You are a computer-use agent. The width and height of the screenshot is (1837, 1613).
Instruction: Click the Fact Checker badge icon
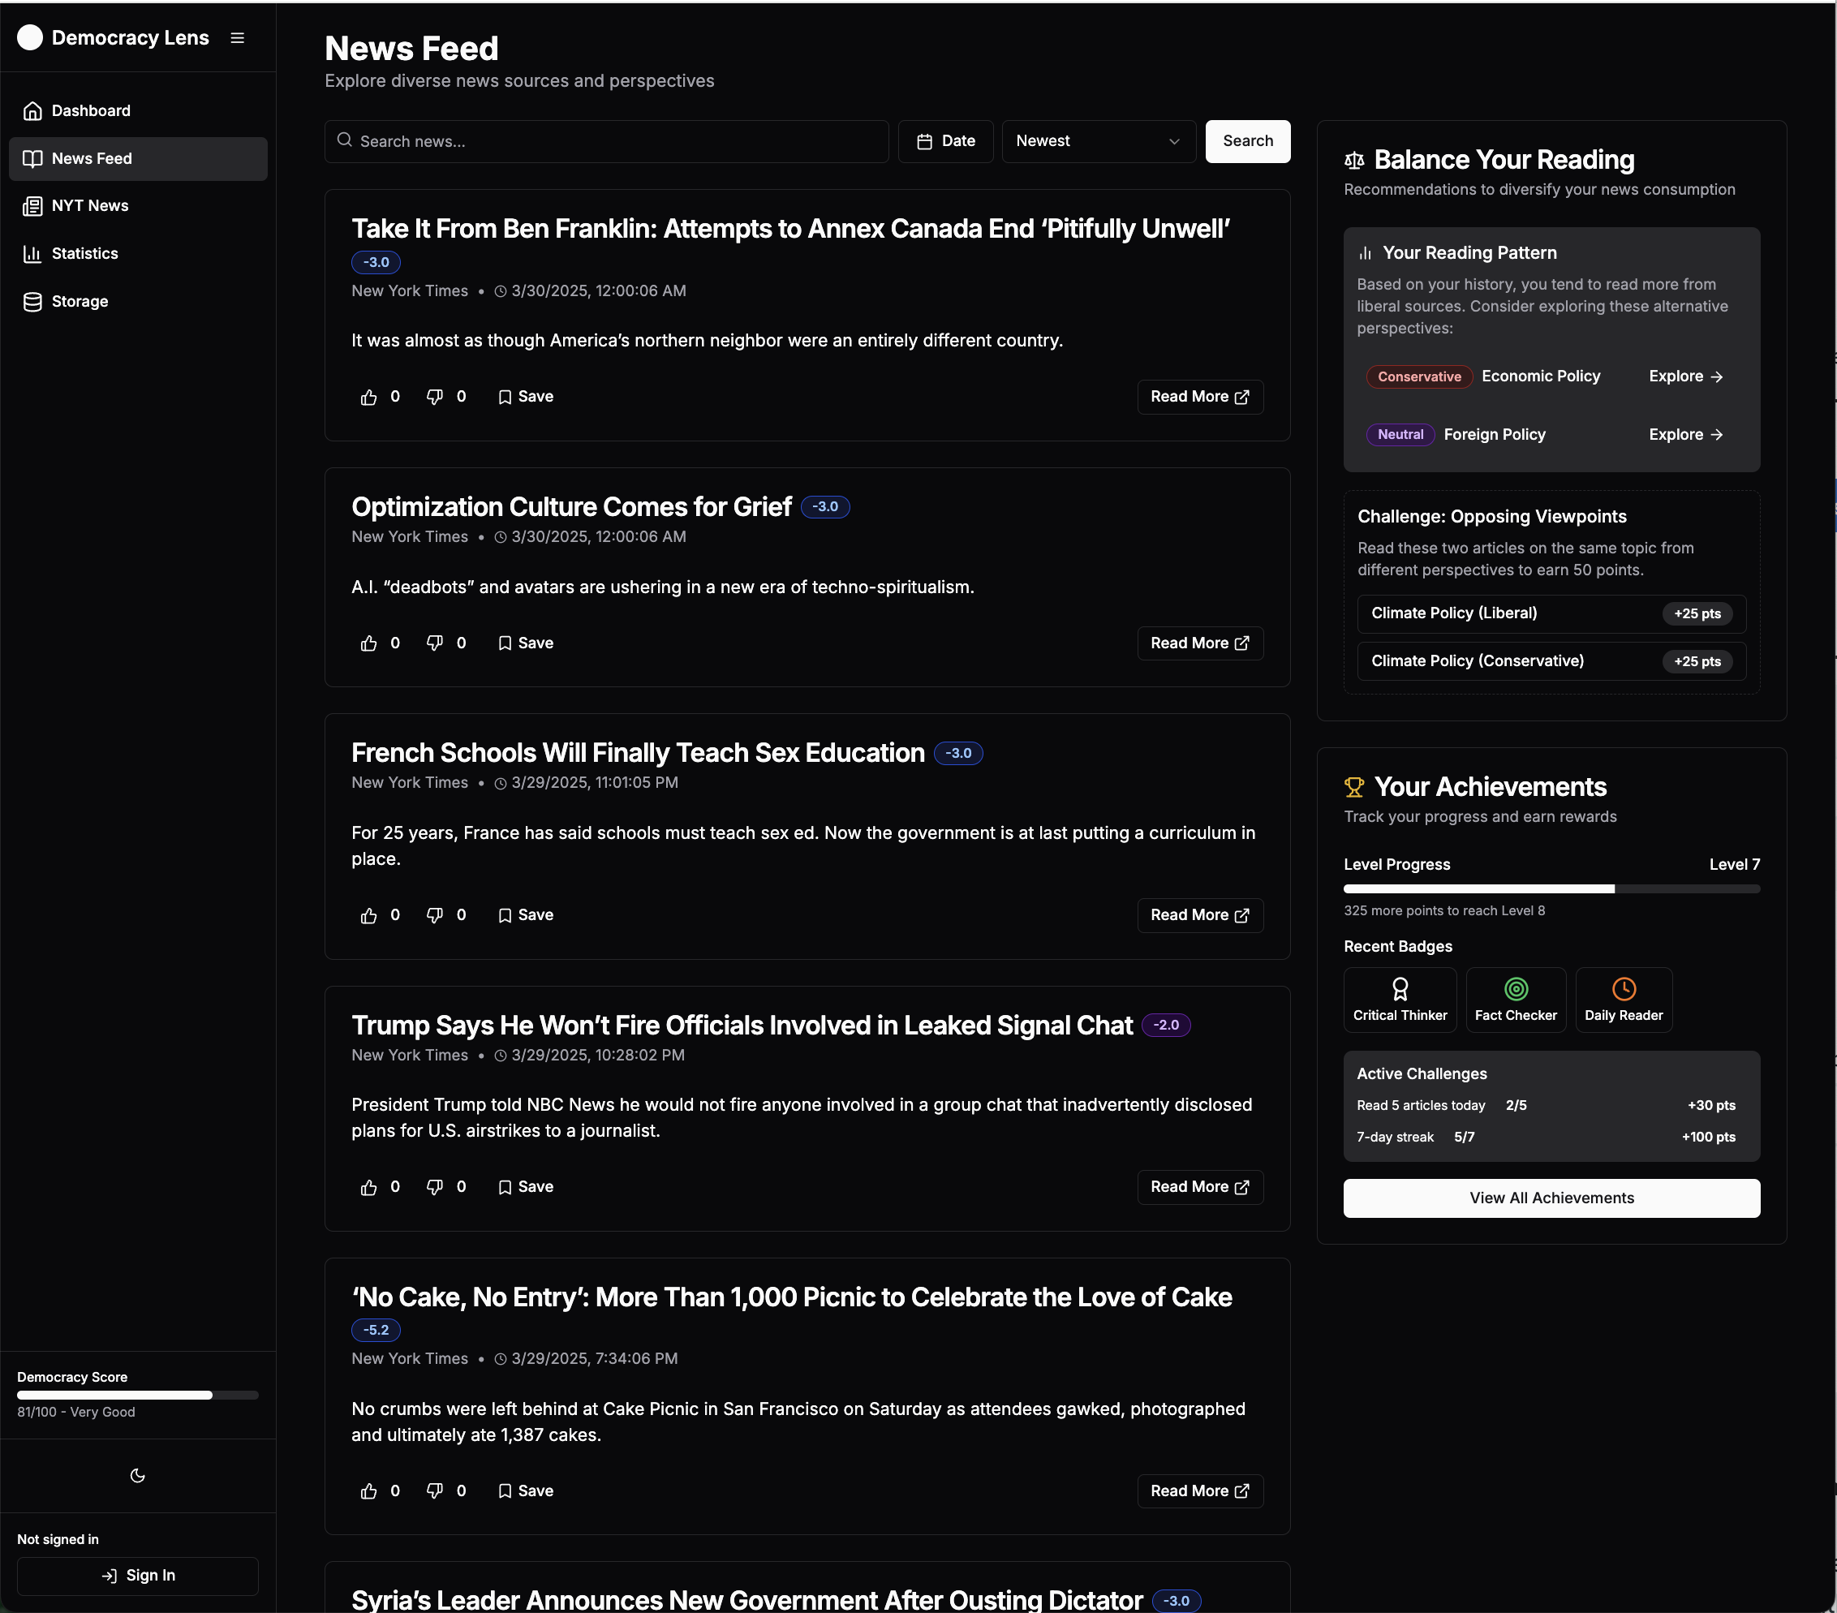1515,988
